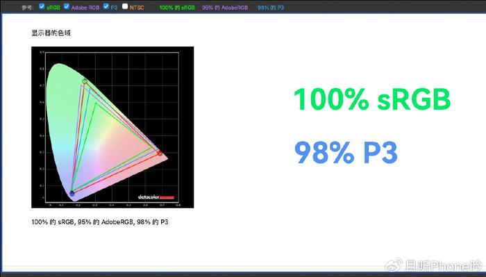Click the datacolor logo in the chart
Image resolution: width=486 pixels, height=277 pixels.
(156, 197)
